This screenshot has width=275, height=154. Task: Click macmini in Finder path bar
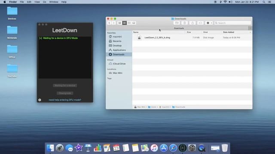(164, 107)
